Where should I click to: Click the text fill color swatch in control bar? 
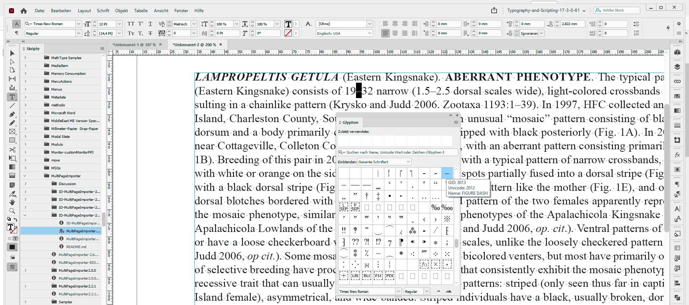(x=288, y=24)
